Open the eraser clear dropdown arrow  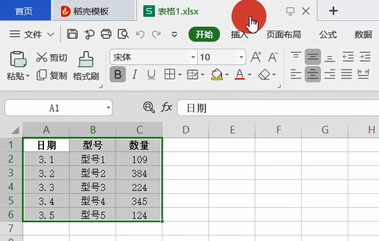click(274, 75)
